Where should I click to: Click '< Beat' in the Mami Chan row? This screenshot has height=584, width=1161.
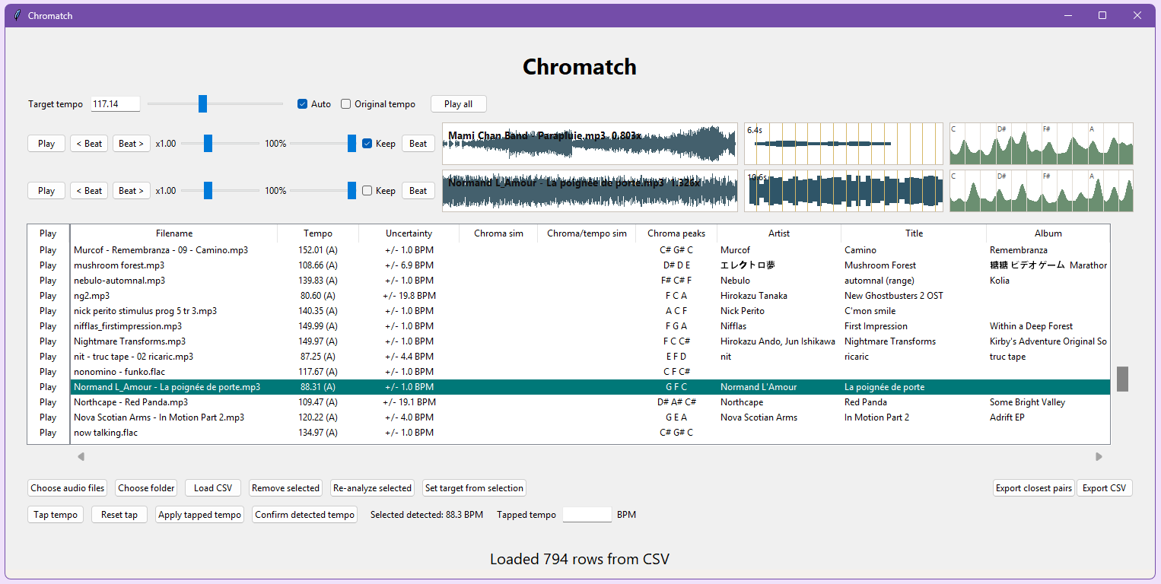click(89, 144)
